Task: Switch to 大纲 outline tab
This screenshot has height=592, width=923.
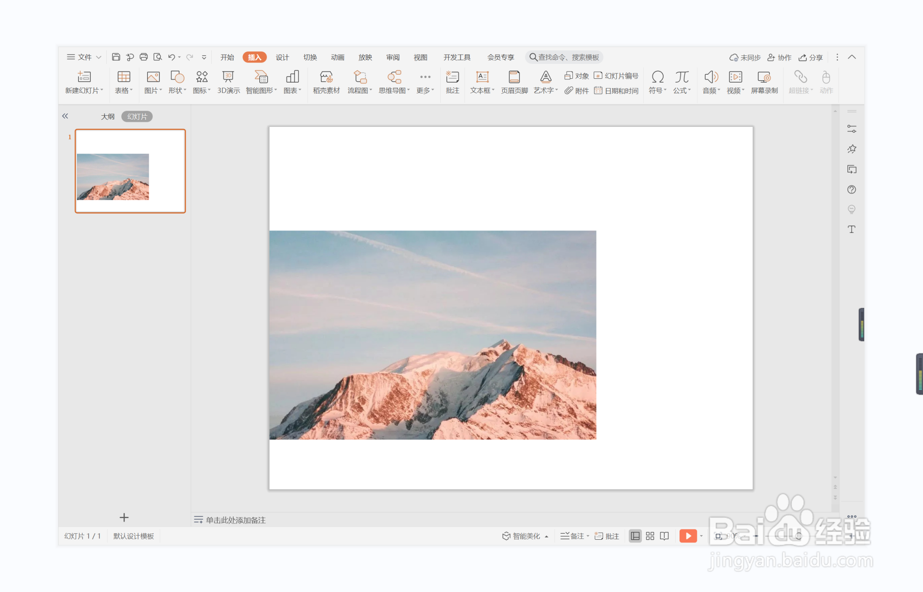Action: [108, 117]
